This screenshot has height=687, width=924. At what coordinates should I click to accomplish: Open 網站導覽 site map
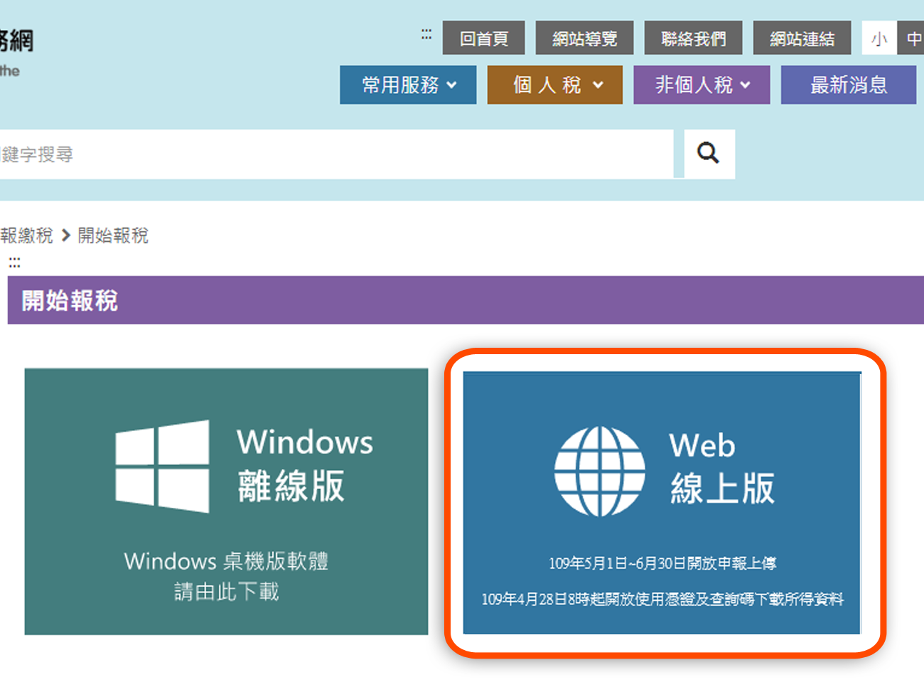[584, 38]
